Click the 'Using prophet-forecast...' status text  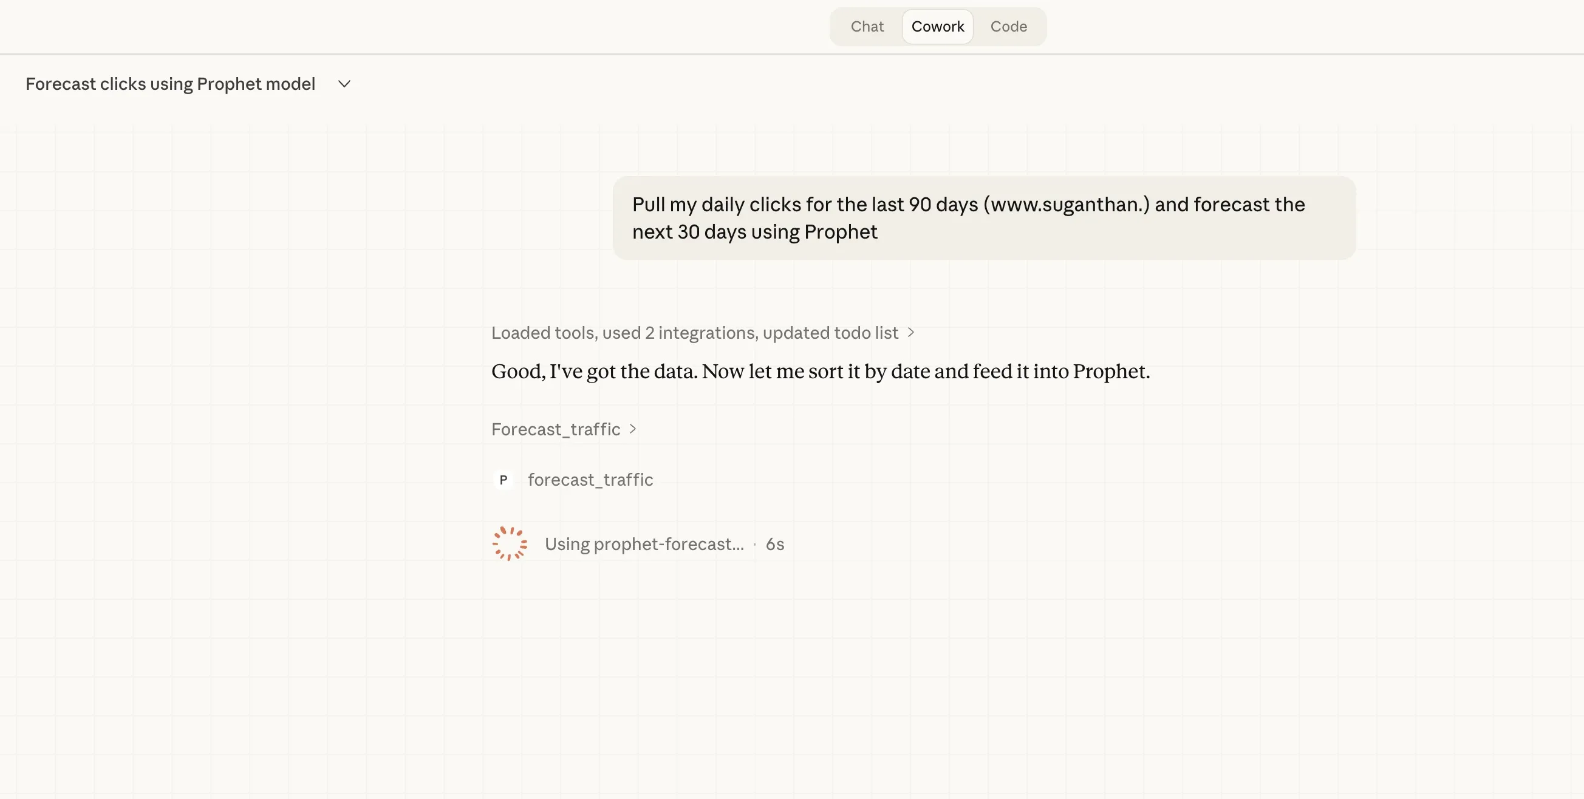(644, 544)
